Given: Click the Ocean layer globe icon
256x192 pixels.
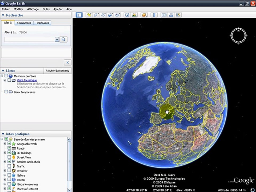Looking at the screenshot, I should point(14,180).
